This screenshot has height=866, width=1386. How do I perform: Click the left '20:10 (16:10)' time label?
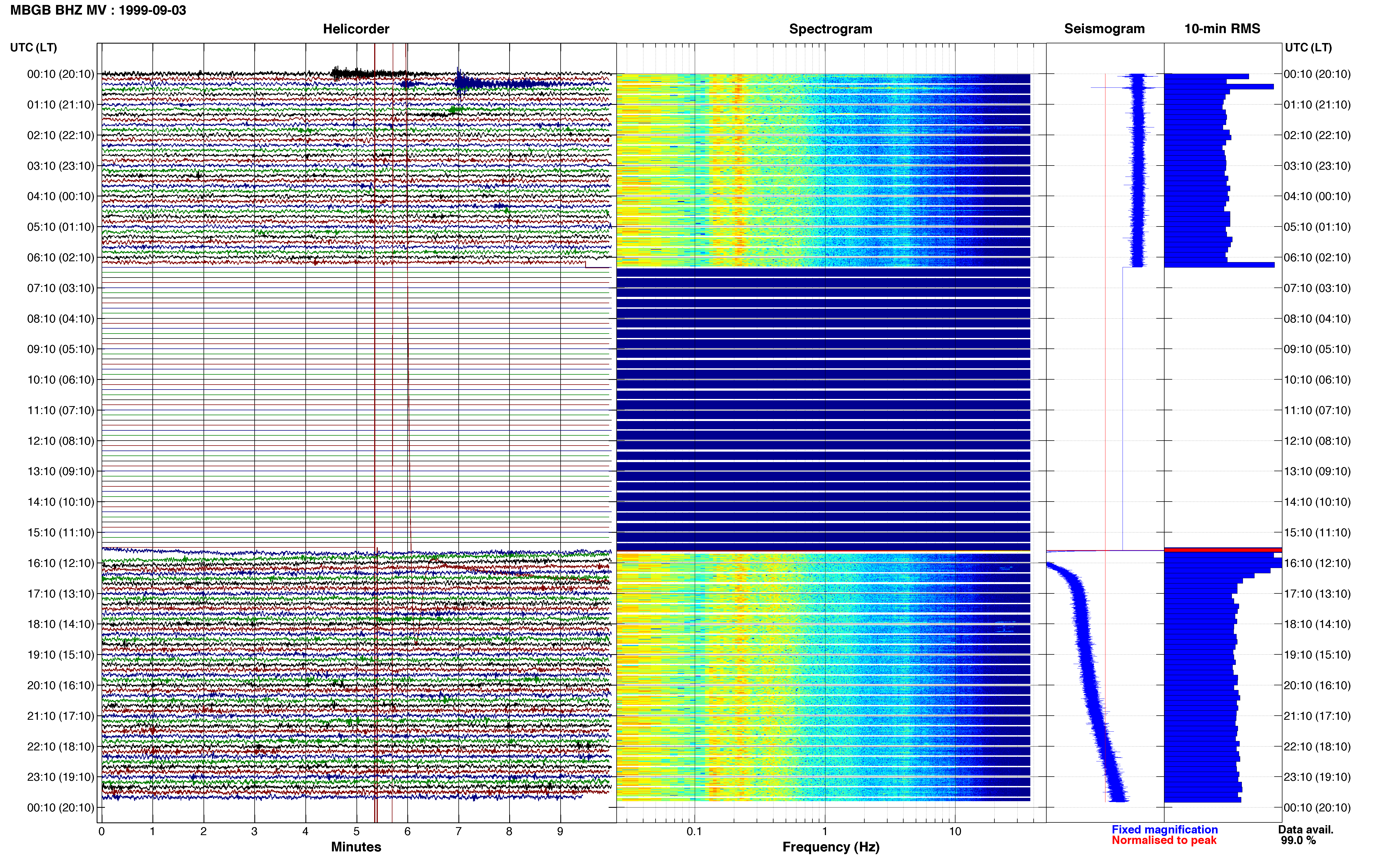61,686
